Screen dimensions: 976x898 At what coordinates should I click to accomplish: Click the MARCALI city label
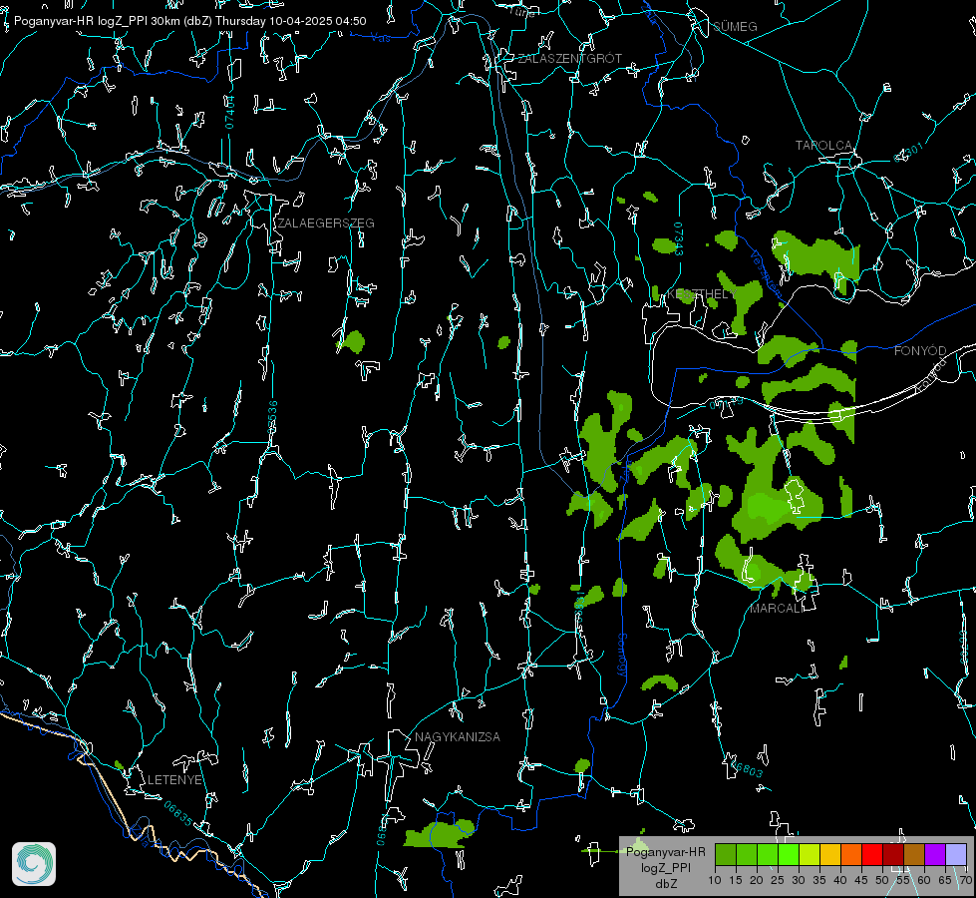tap(777, 609)
